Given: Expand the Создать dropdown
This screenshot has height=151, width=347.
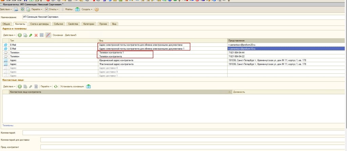Looking at the screenshot, I should click(x=87, y=9).
